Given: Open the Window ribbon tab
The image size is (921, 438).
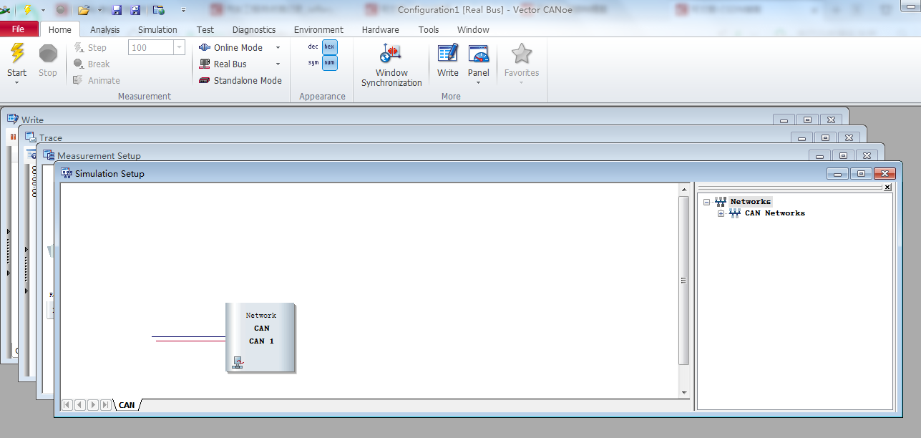Looking at the screenshot, I should click(473, 30).
